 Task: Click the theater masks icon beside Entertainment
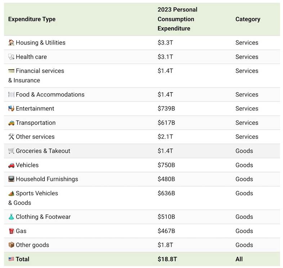click(x=12, y=108)
